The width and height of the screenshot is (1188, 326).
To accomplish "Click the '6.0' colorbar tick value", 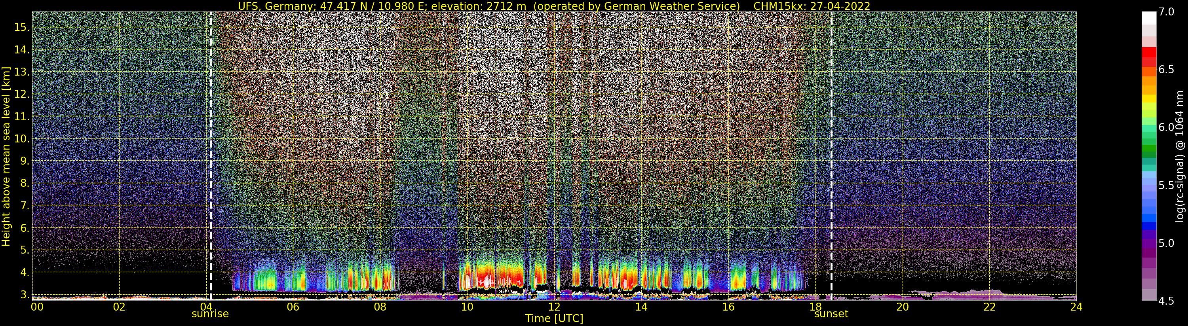I will [1166, 127].
